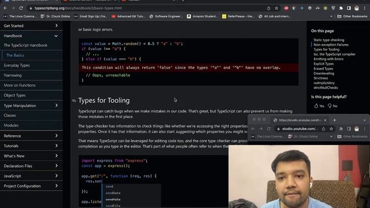Open the main Chrome profile avatar

click(357, 8)
